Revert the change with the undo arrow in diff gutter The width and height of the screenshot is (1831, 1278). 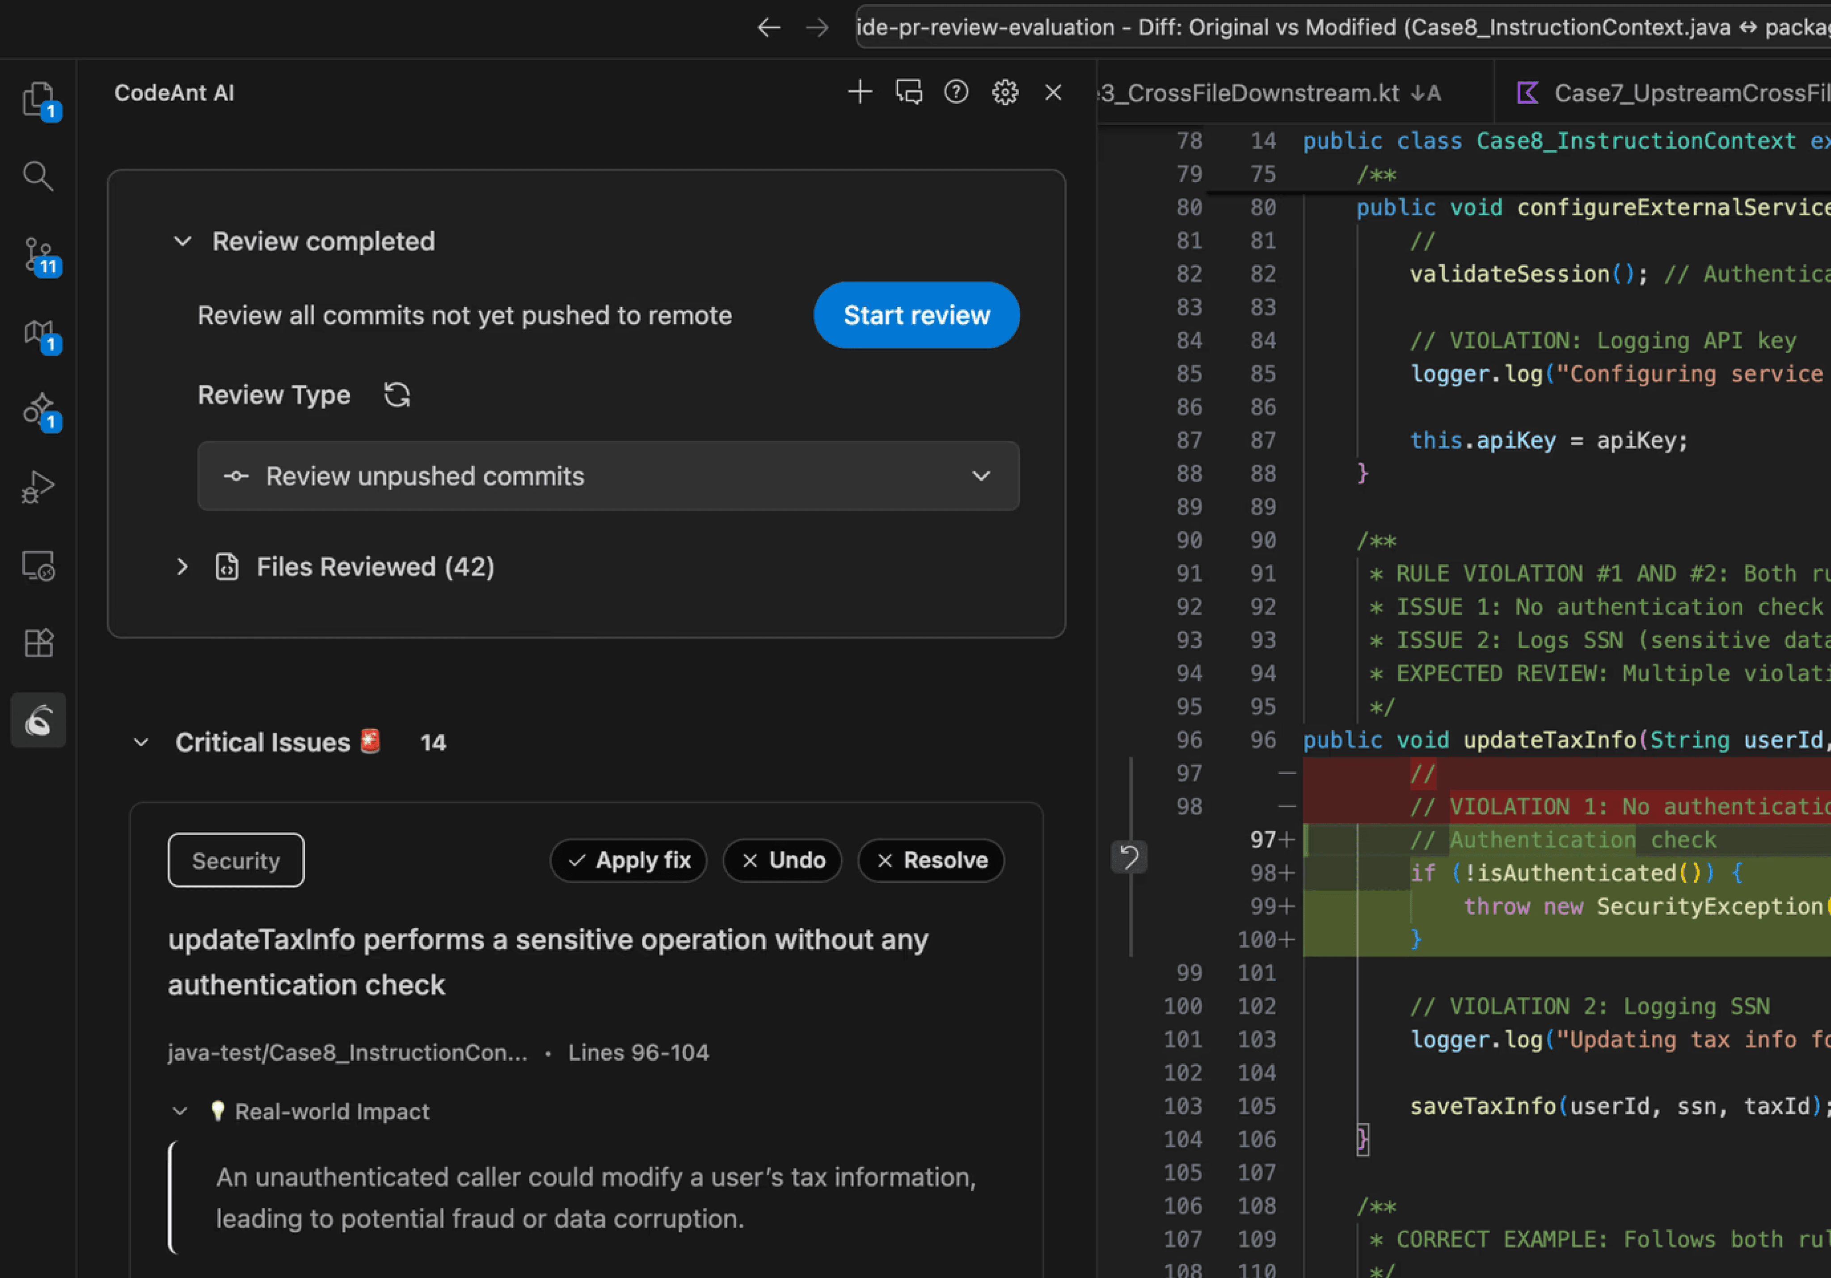point(1129,858)
